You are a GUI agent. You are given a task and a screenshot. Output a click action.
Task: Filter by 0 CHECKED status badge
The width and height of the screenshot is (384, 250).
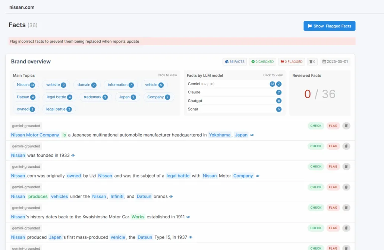click(262, 62)
